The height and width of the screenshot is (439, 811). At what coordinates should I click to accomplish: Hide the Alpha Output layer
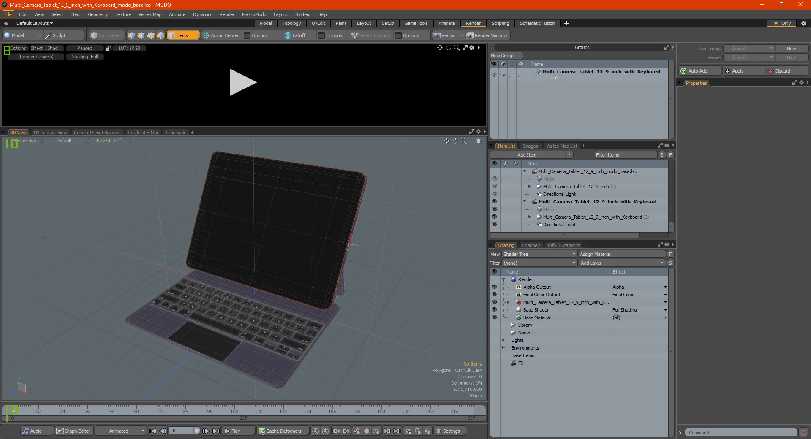(494, 287)
